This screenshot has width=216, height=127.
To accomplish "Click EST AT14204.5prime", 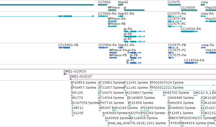I will tap(111, 98).
